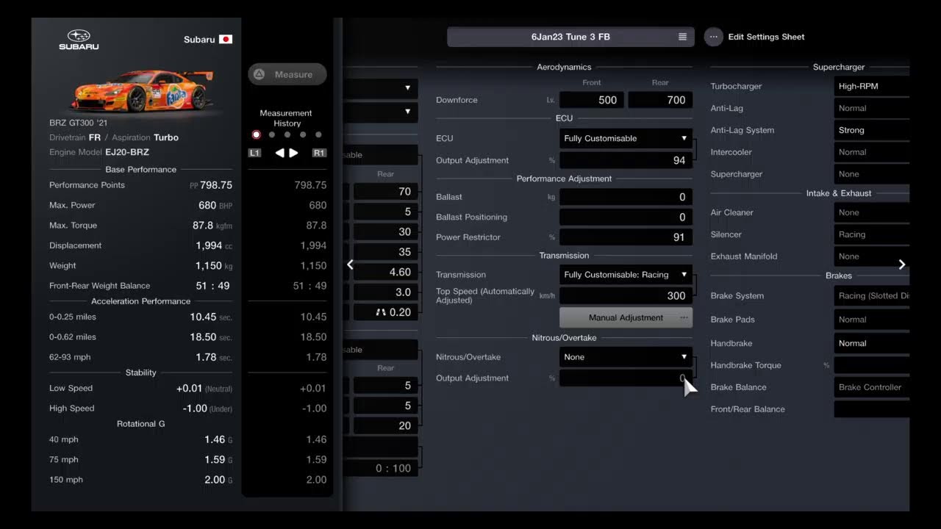Click the ellipsis on Manual Adjustment button

[684, 317]
